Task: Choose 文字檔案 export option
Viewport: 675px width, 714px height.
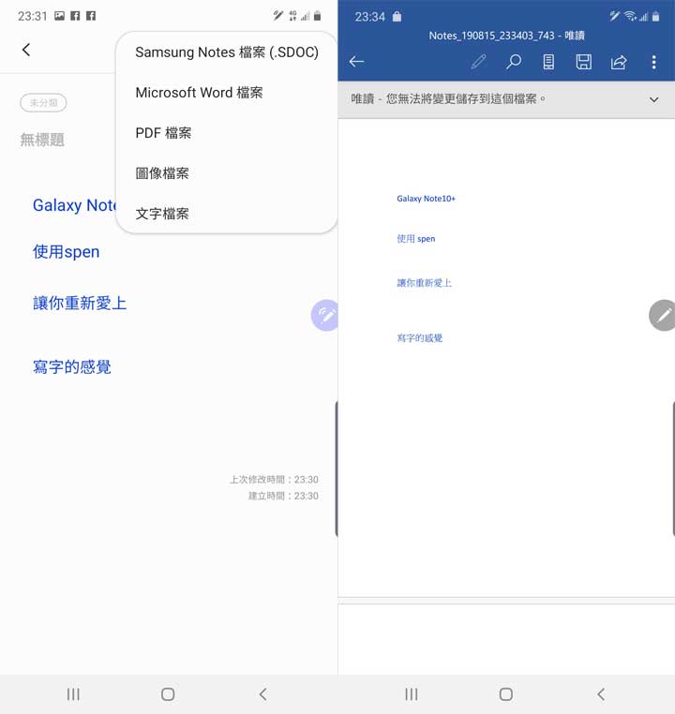Action: point(162,214)
